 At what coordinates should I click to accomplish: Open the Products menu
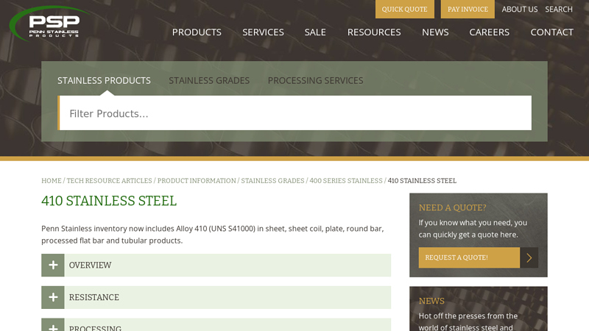point(197,32)
